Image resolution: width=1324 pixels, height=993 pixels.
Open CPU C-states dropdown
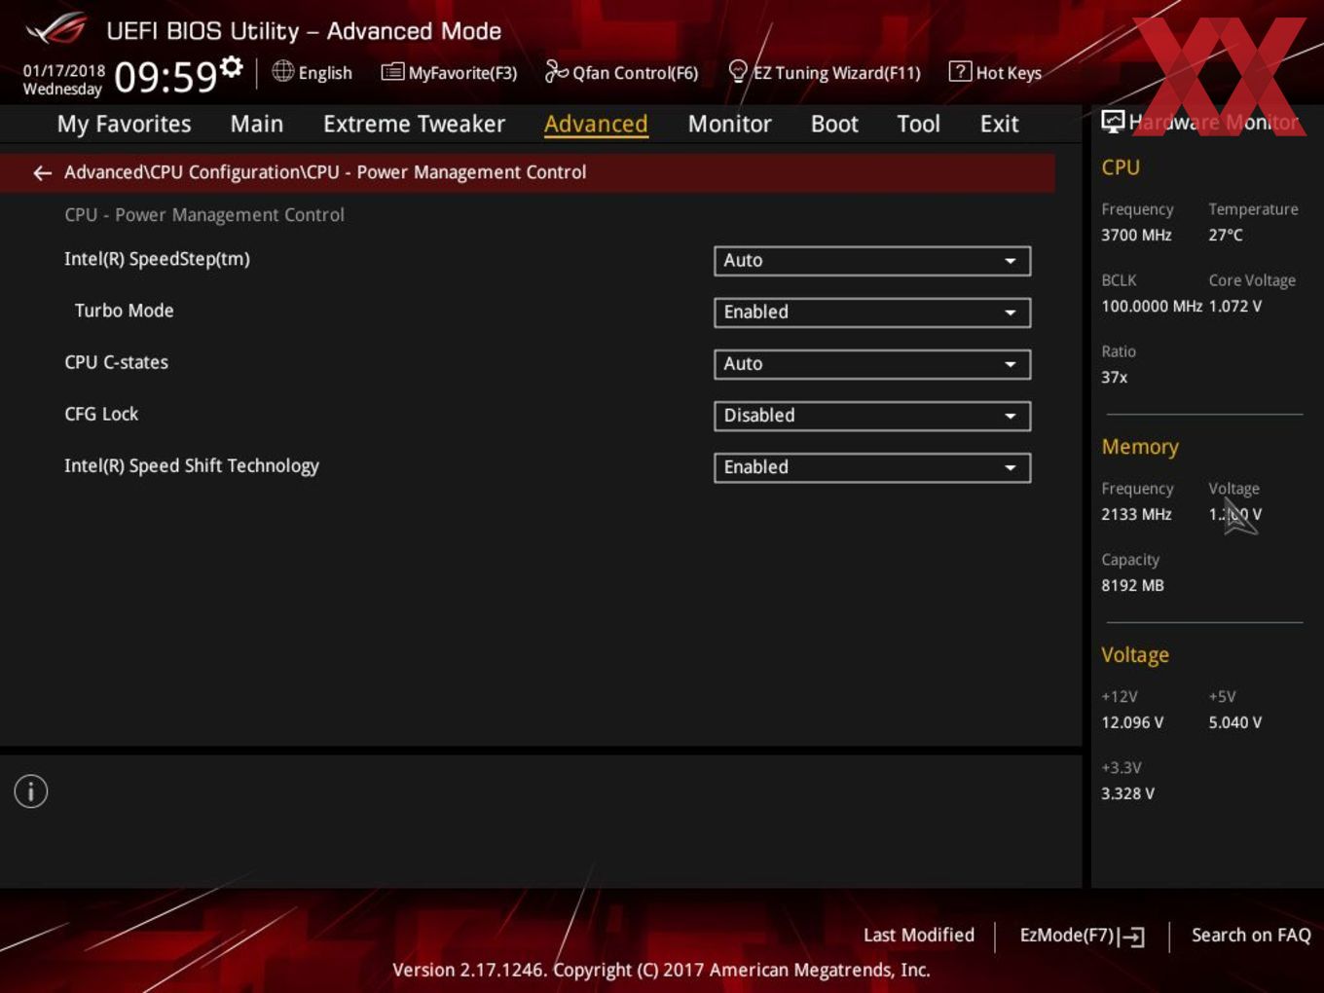click(x=872, y=364)
